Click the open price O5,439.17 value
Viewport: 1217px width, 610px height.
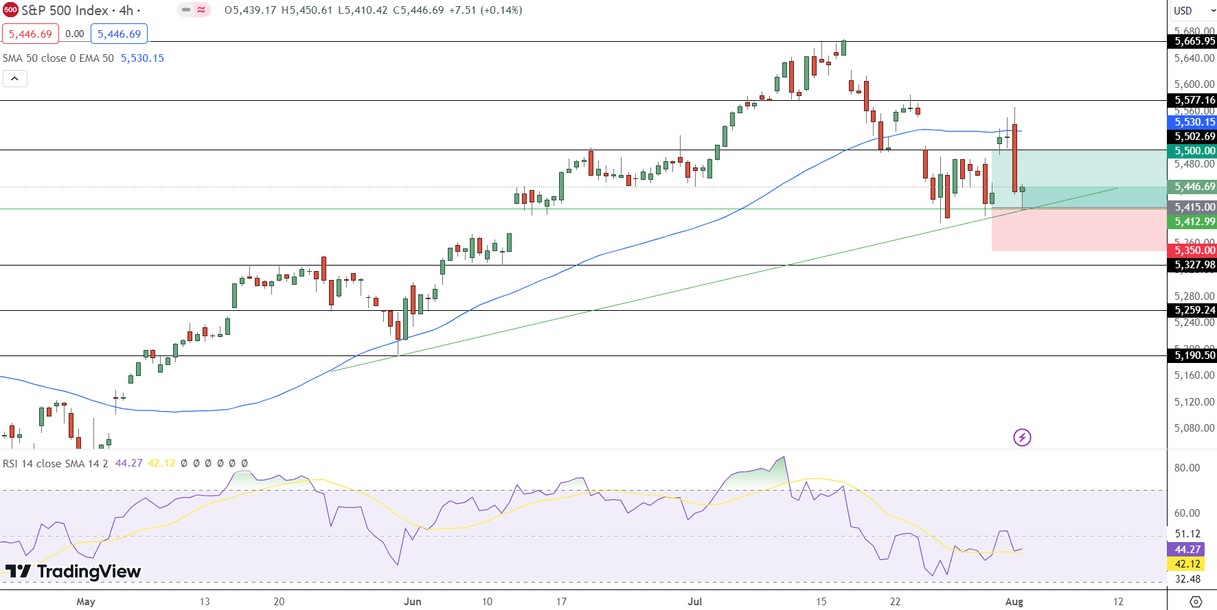click(x=250, y=10)
